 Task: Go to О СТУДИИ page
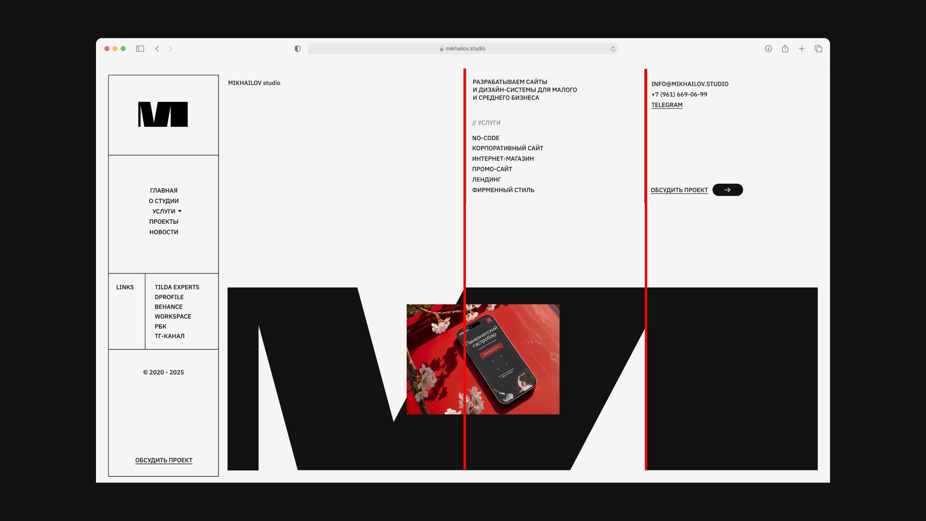[163, 201]
